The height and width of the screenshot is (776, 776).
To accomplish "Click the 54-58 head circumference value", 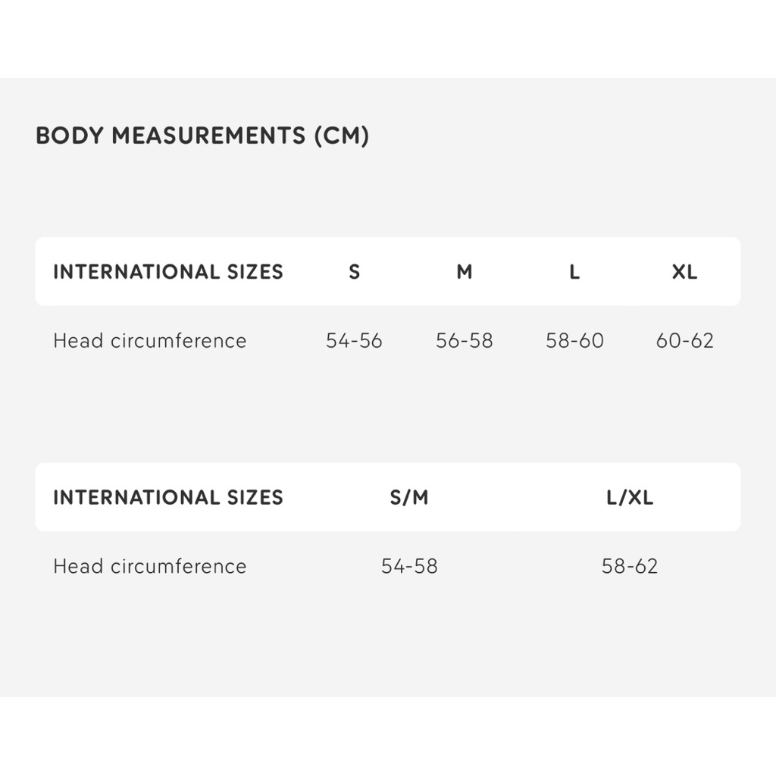I will click(x=409, y=566).
